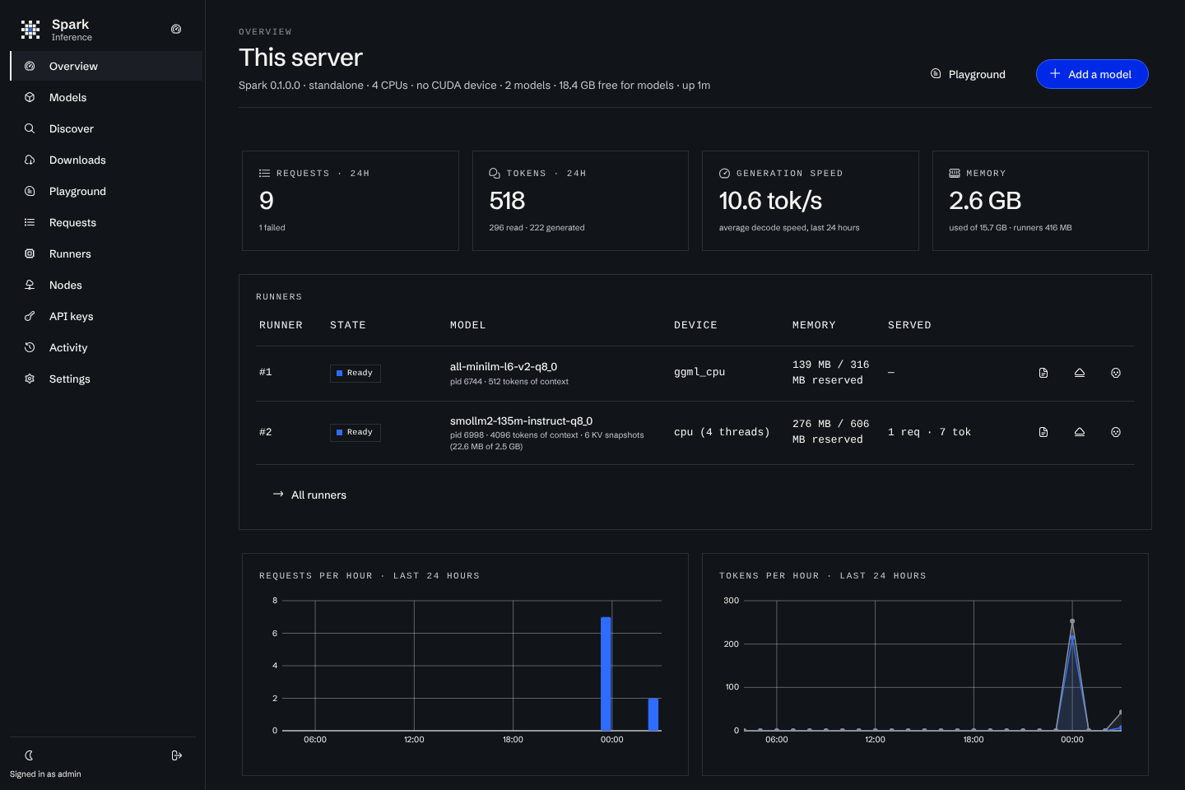This screenshot has width=1185, height=790.
Task: Click the Ready badge for runner #1
Action: click(355, 373)
